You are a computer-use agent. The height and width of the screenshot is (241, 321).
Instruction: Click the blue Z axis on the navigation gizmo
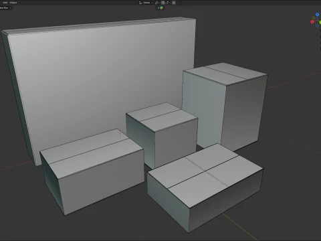click(x=318, y=15)
